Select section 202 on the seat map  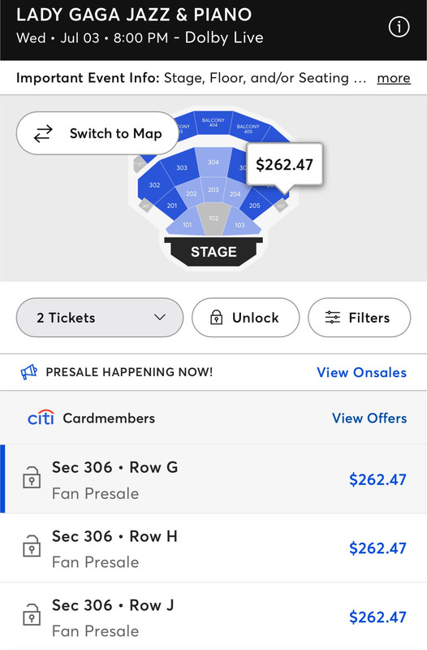coord(191,193)
